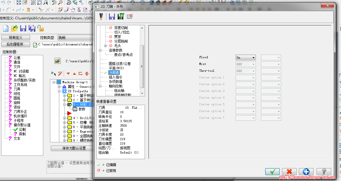Select NC 对话框 in control topics
Viewport: 341px width, 181px height.
coord(21,71)
